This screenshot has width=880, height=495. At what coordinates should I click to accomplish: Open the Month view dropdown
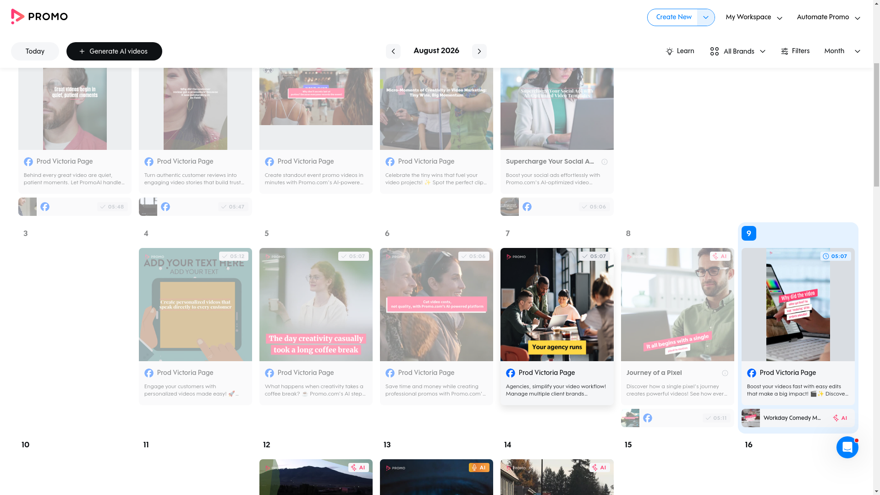[842, 51]
